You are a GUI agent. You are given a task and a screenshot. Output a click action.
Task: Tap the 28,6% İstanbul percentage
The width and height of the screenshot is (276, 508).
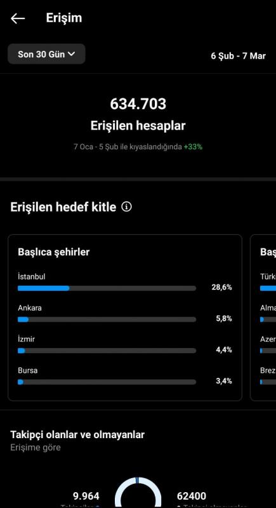(x=222, y=288)
